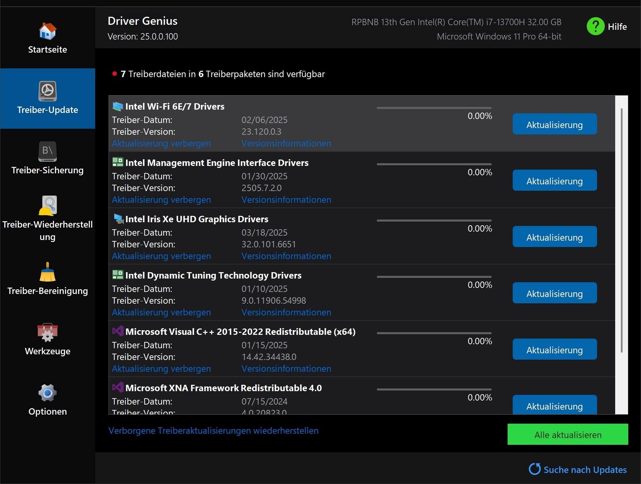Click the Visual C++ Redistributable icon
The image size is (641, 484).
[118, 331]
